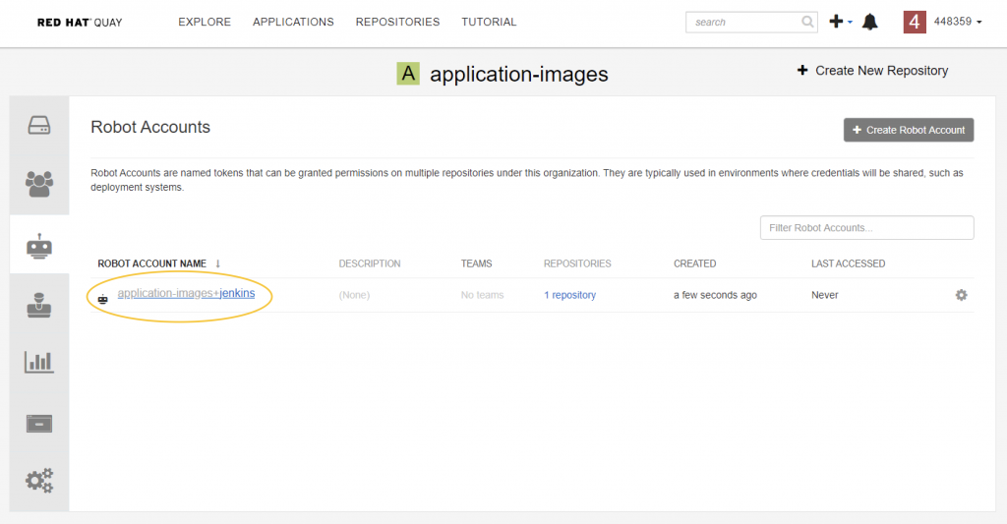This screenshot has height=524, width=1007.
Task: Sort by the Last Accessed column header
Action: 848,263
